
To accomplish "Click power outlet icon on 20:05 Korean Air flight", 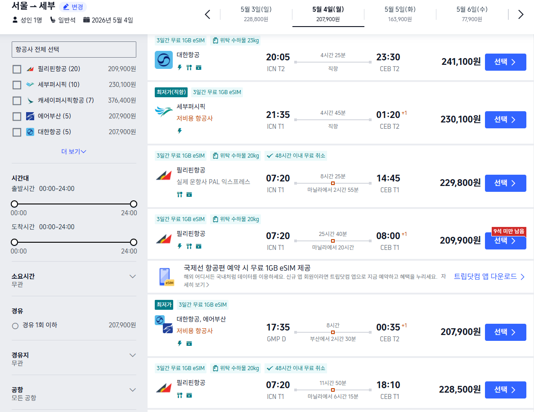I will (179, 68).
